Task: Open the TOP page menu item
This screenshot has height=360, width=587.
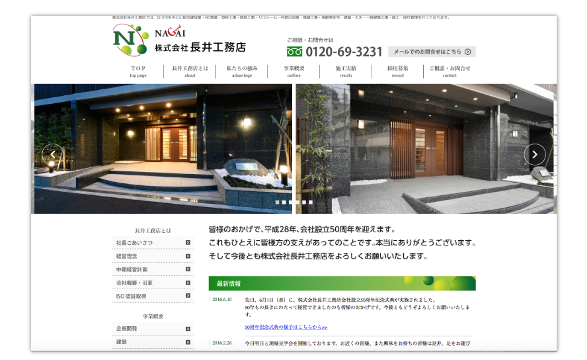Action: (138, 71)
